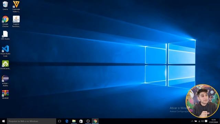Select the OBS Studio desktop shortcut
This screenshot has width=220, height=124.
5,35
